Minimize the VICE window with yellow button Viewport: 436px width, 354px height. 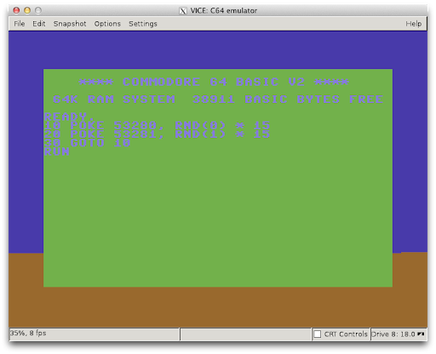coord(27,10)
